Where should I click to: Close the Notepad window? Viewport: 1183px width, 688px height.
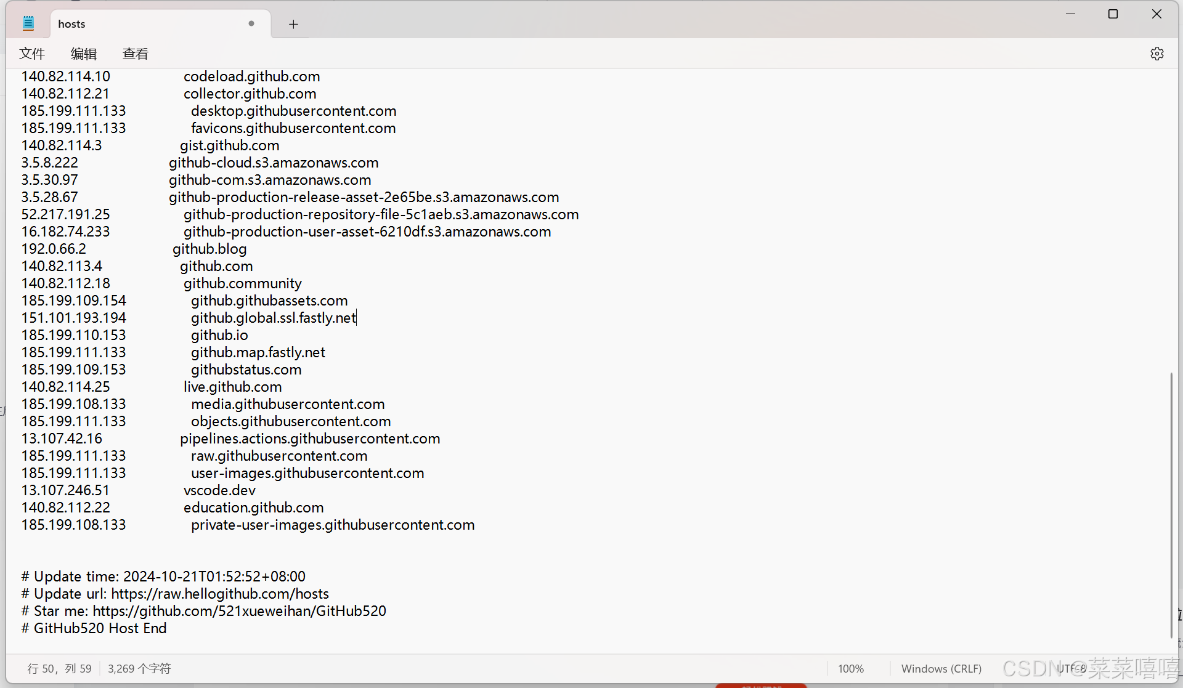click(x=1157, y=14)
